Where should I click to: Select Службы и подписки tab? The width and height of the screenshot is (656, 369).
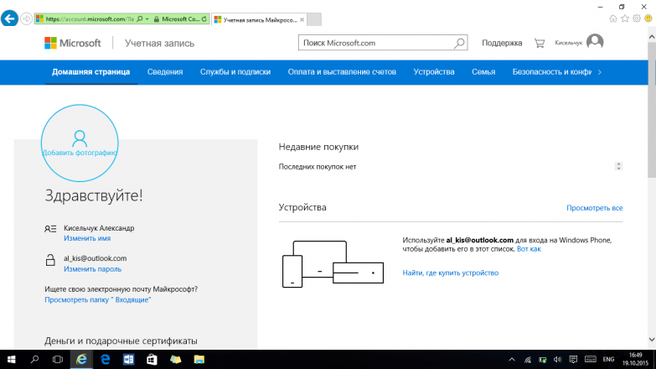pos(235,72)
